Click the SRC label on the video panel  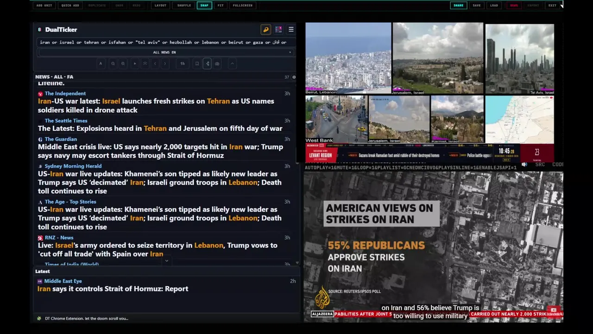[540, 164]
